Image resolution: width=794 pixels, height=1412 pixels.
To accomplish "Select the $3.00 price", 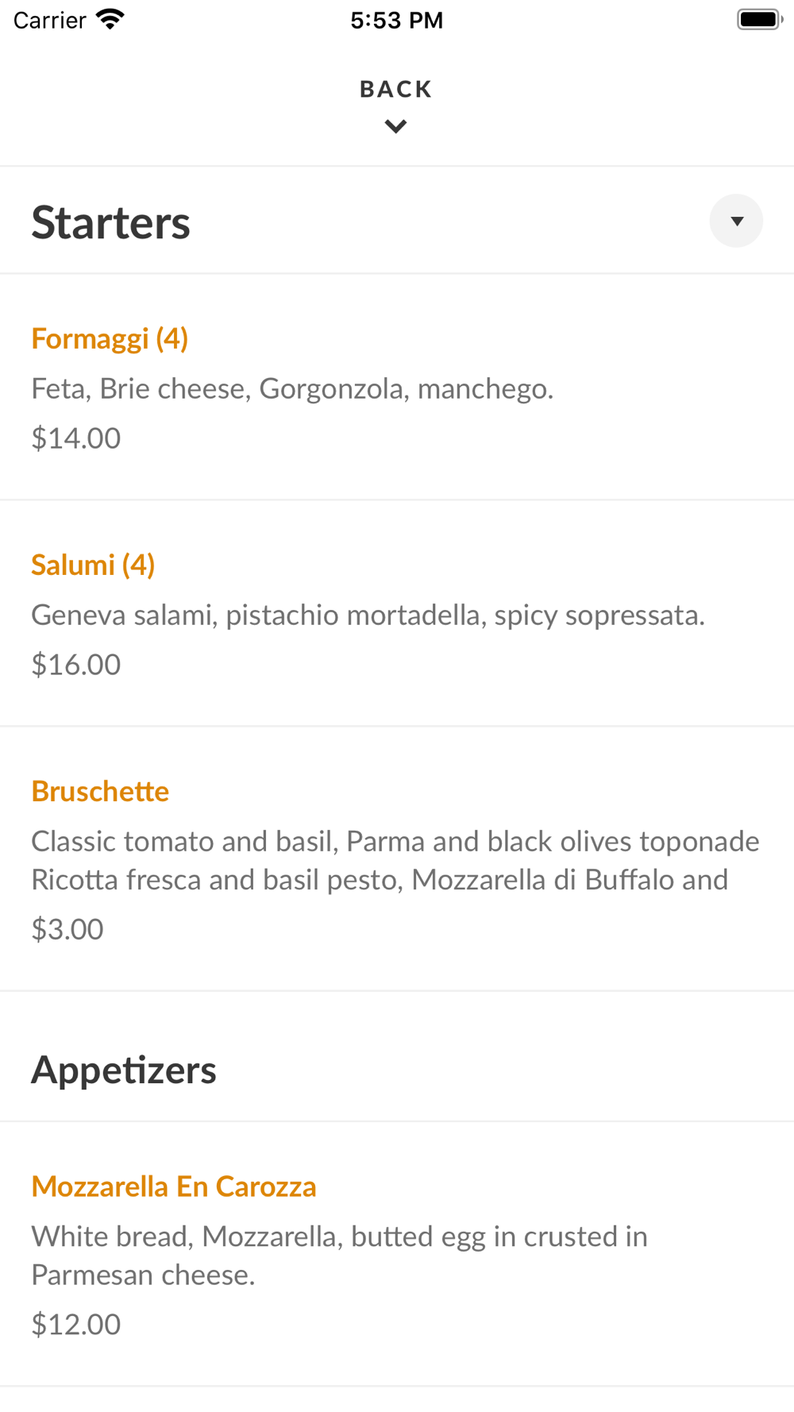I will 67,929.
